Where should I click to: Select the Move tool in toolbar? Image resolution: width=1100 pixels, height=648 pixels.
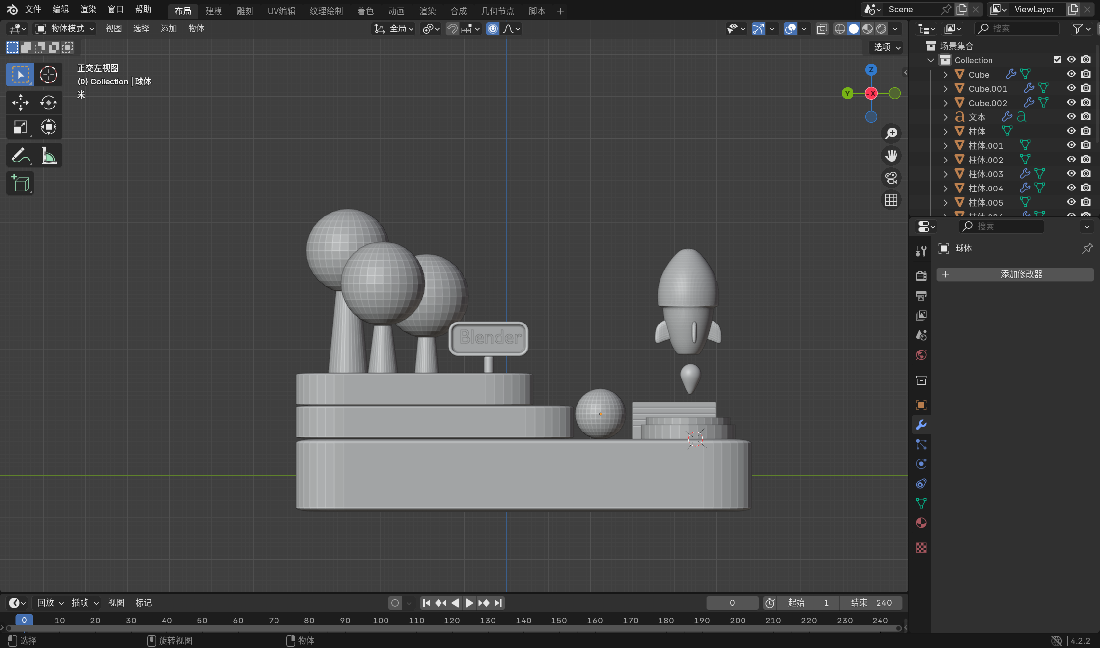click(20, 103)
